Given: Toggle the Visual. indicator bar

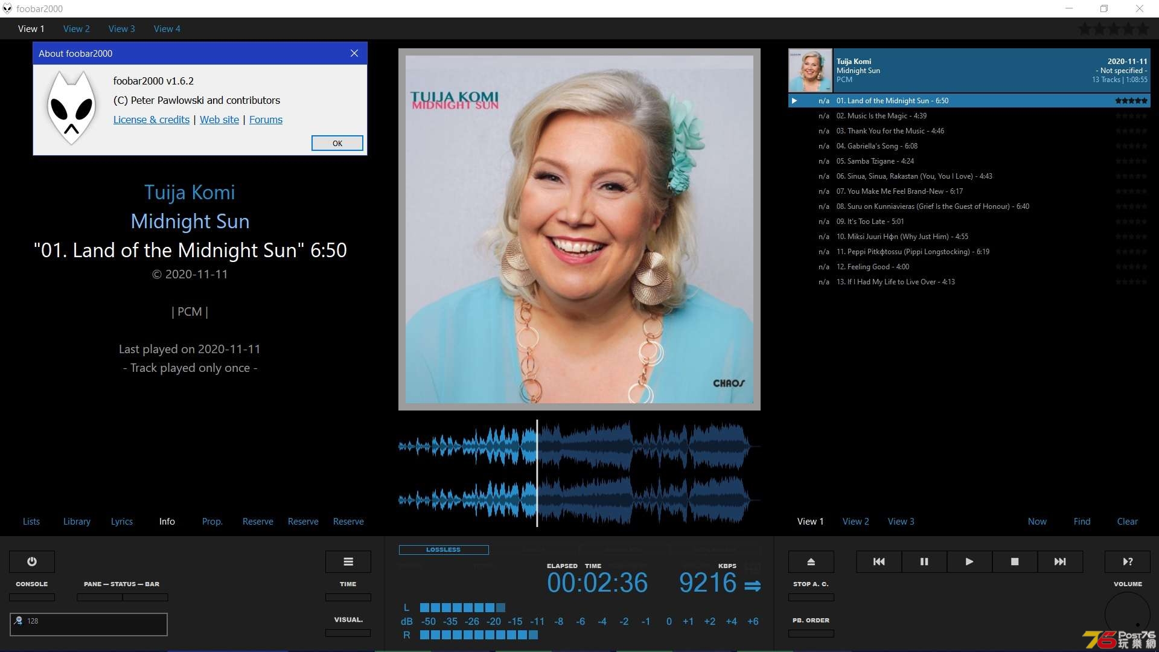Looking at the screenshot, I should click(348, 633).
